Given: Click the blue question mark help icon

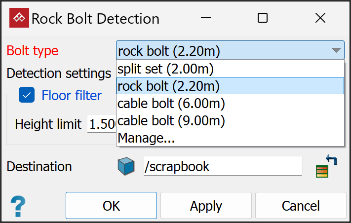Looking at the screenshot, I should pos(18,205).
